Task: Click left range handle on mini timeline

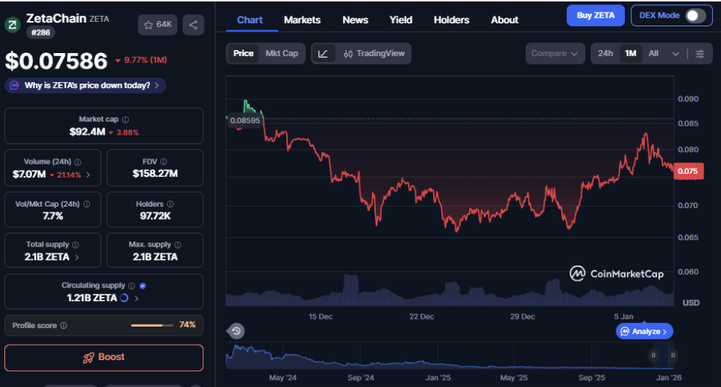Action: 653,355
